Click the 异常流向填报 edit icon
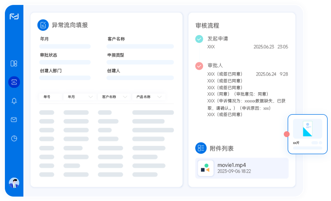The image size is (331, 201). pyautogui.click(x=43, y=25)
